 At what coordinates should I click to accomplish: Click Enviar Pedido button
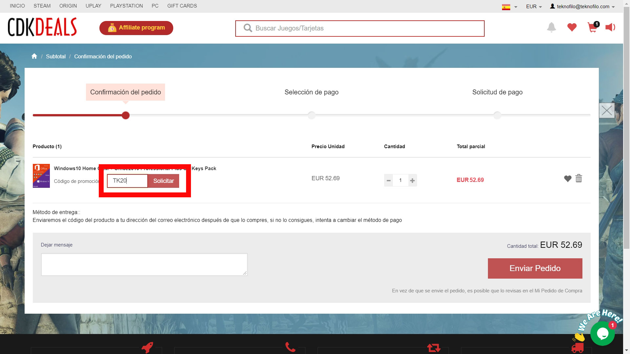535,268
